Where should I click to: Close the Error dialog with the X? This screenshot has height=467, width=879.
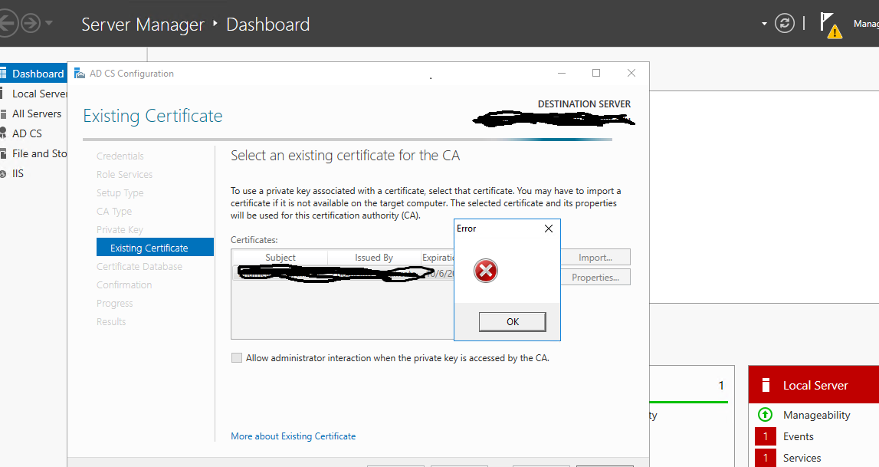tap(549, 229)
